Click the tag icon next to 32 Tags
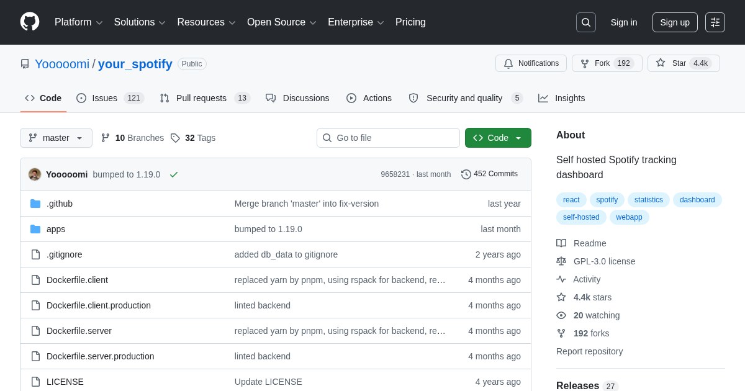 tap(175, 138)
